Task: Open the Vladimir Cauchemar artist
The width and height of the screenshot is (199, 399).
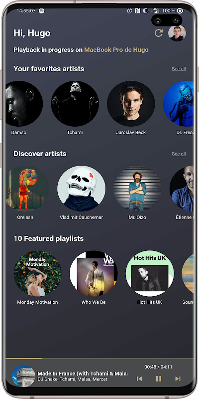Action: coord(81,189)
